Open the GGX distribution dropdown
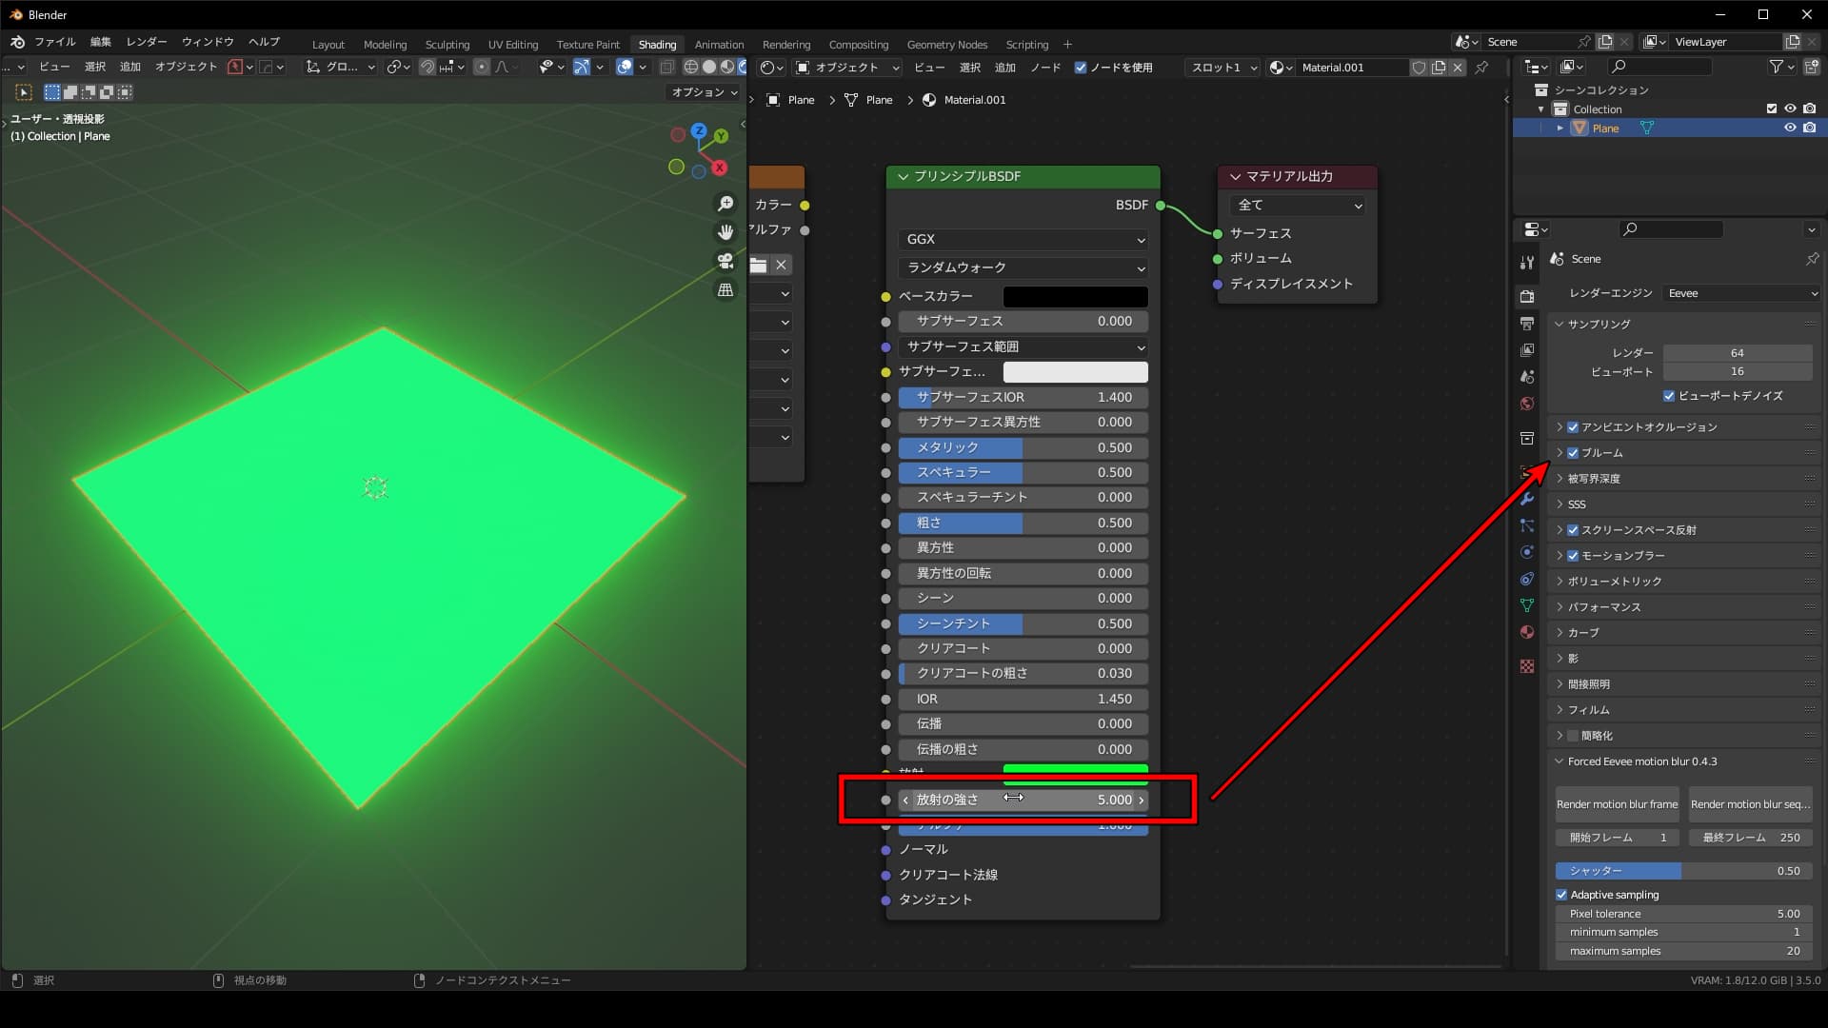This screenshot has width=1828, height=1028. tap(1022, 239)
